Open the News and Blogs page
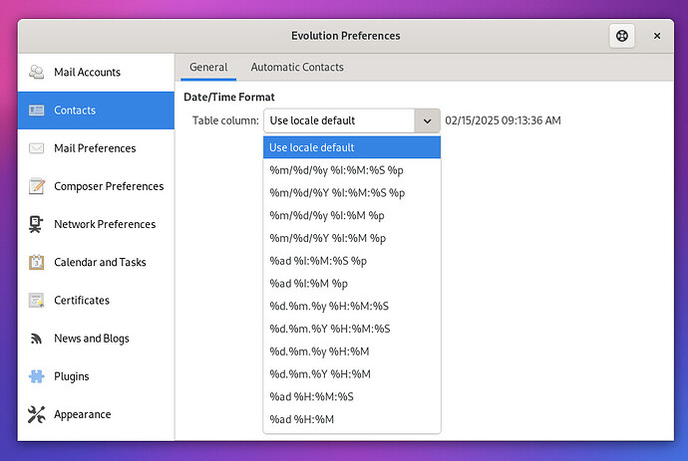The height and width of the screenshot is (461, 688). point(96,339)
